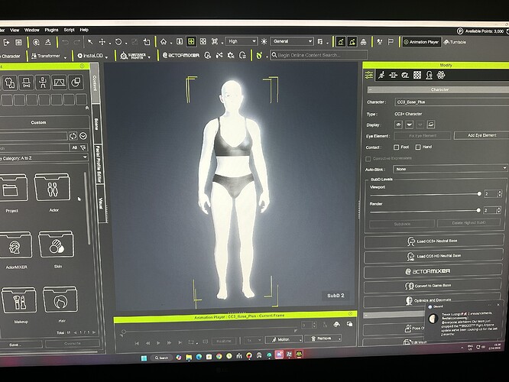
Task: Expand the Category A to Z dropdown
Action: 43,157
